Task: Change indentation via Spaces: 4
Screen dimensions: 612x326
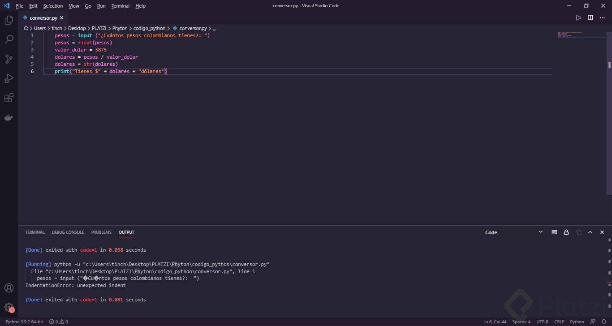Action: (521, 322)
